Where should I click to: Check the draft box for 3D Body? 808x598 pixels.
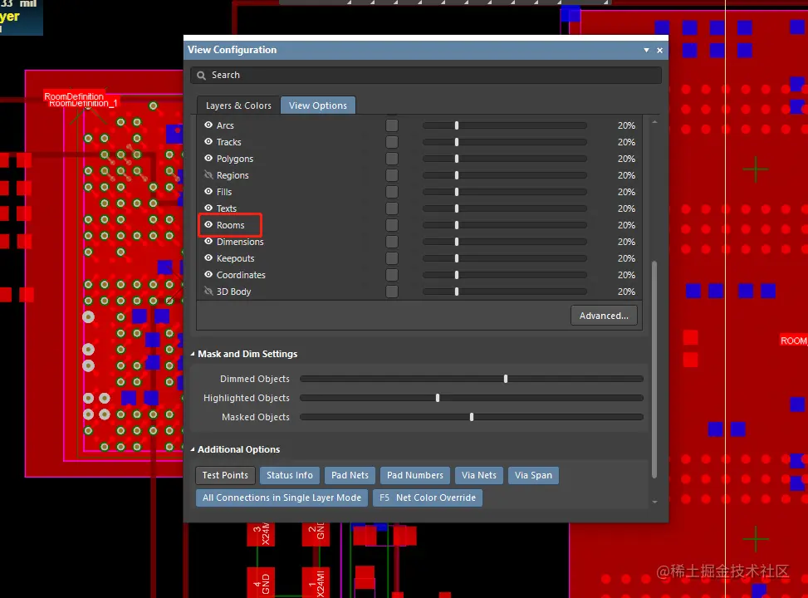(392, 292)
